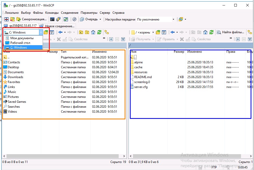Select the README.md file in remote panel
The width and height of the screenshot is (254, 170).
pos(143,77)
